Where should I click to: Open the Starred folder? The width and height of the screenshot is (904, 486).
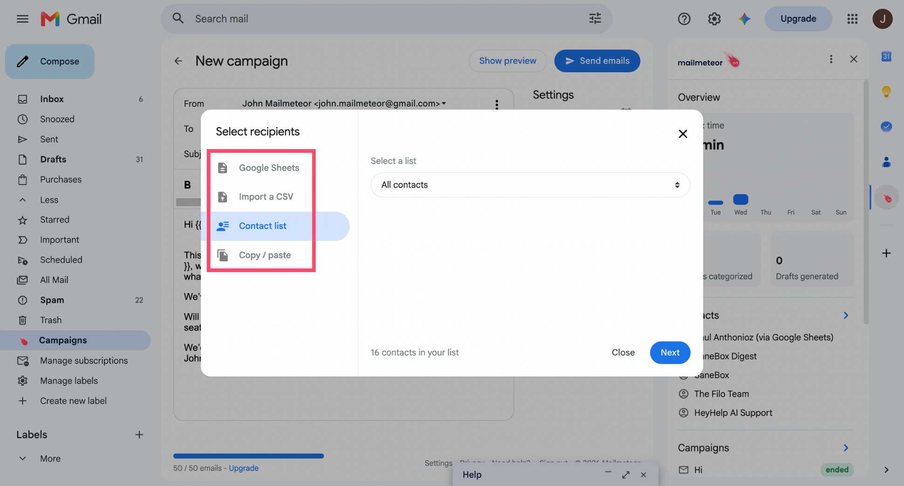coord(75,219)
